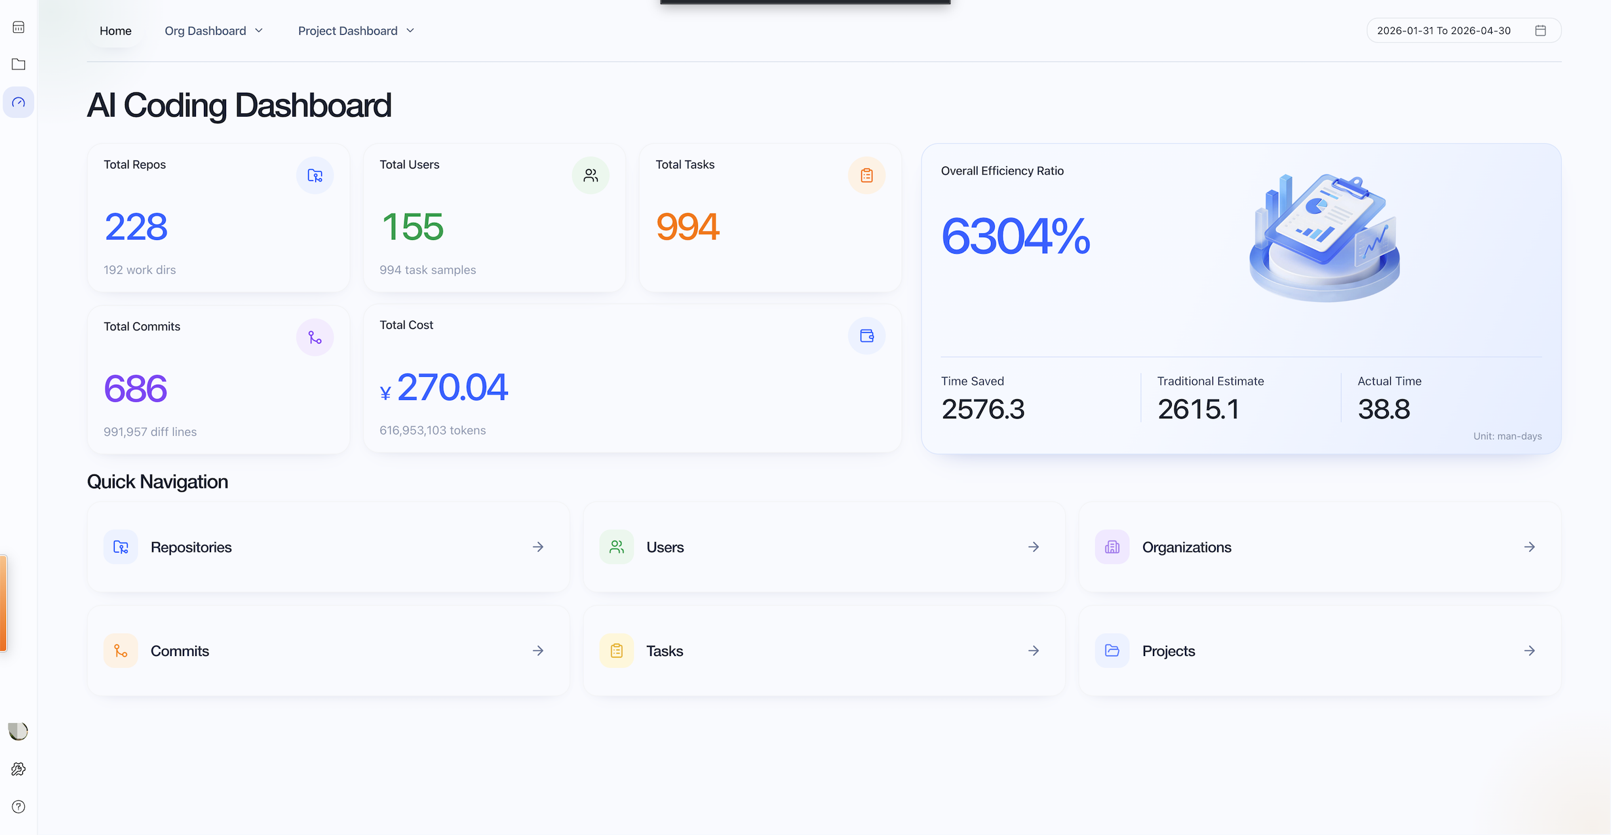
Task: Click the efficiency ratio clipboard illustration
Action: (x=1325, y=237)
